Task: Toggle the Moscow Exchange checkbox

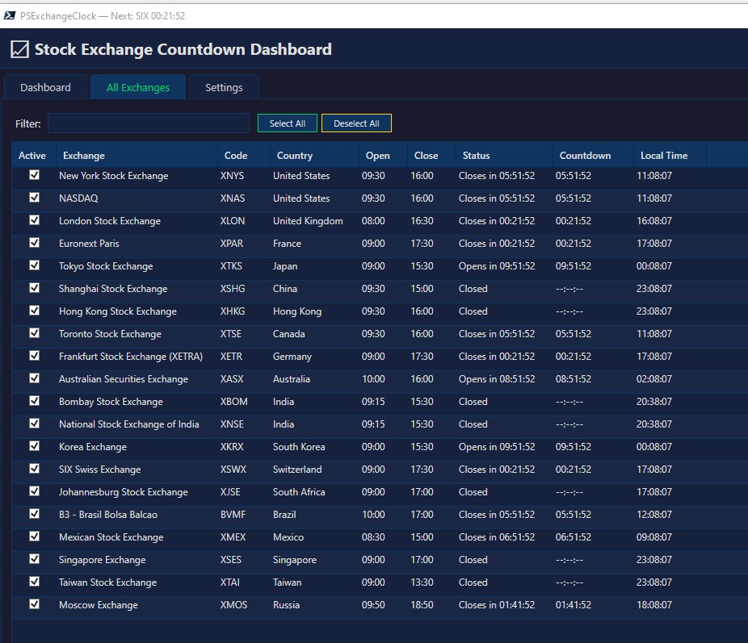Action: (x=35, y=604)
